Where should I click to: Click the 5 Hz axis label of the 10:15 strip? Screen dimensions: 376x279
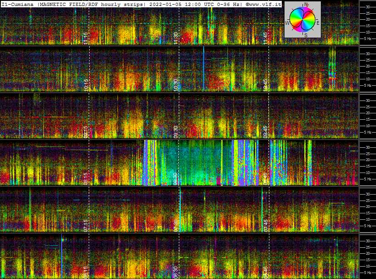point(368,85)
